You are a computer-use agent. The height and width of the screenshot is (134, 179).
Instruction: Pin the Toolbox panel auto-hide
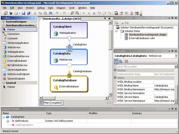[x=32, y=18]
